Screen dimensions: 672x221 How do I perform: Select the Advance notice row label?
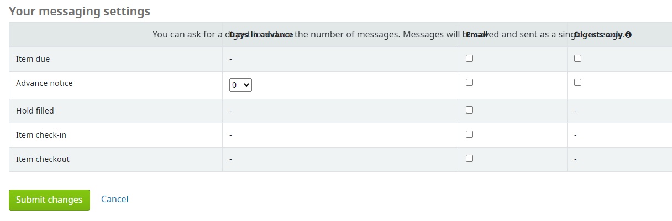[44, 83]
